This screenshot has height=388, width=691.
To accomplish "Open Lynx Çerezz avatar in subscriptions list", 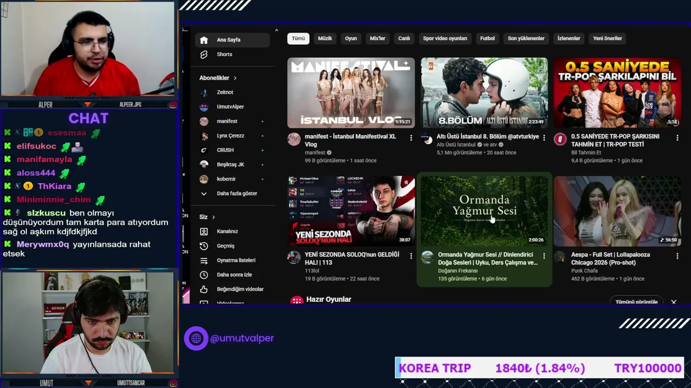I will tap(204, 136).
